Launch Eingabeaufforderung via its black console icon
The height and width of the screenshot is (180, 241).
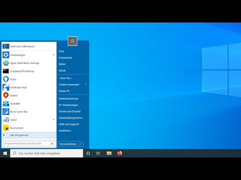point(6,71)
